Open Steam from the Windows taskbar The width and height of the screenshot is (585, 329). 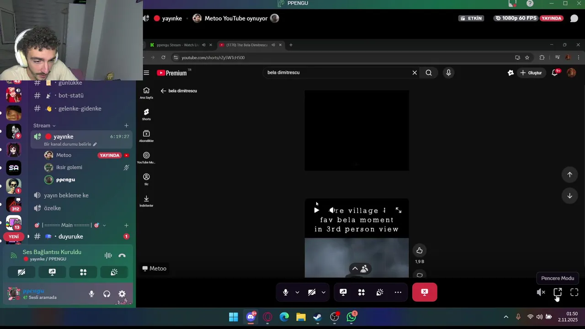318,317
